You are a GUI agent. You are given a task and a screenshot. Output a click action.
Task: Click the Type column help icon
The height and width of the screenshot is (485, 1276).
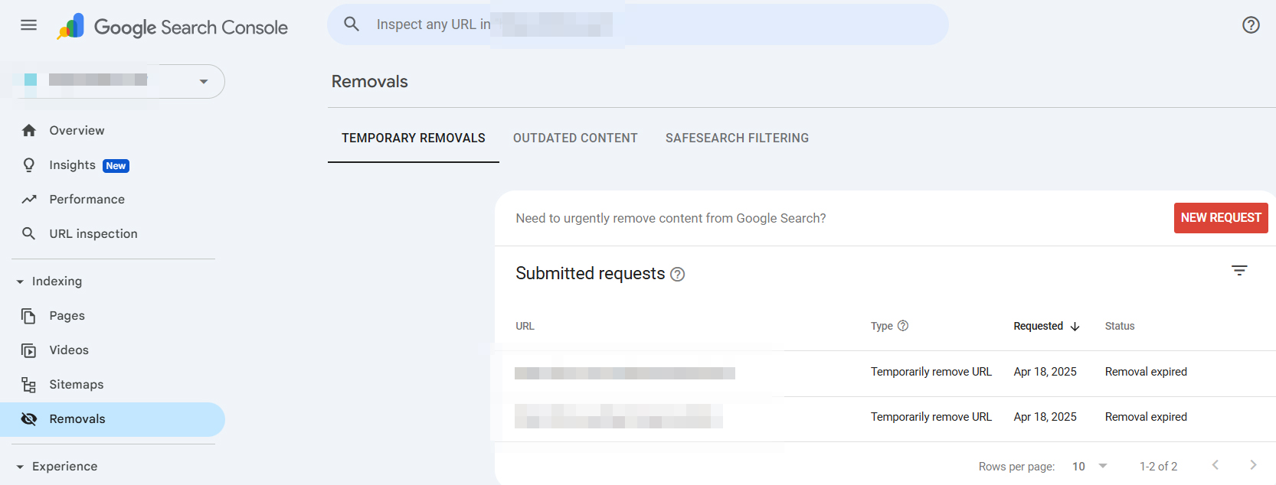pyautogui.click(x=903, y=326)
